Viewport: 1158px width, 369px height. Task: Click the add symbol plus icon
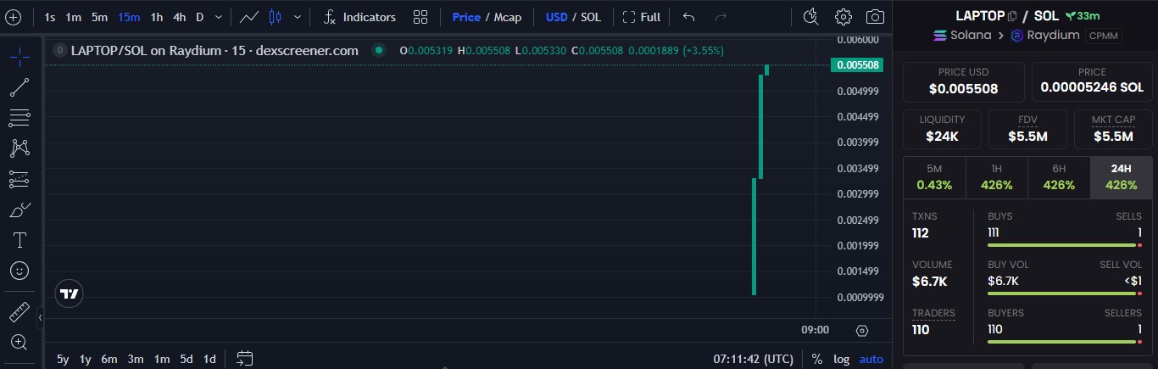pos(14,17)
